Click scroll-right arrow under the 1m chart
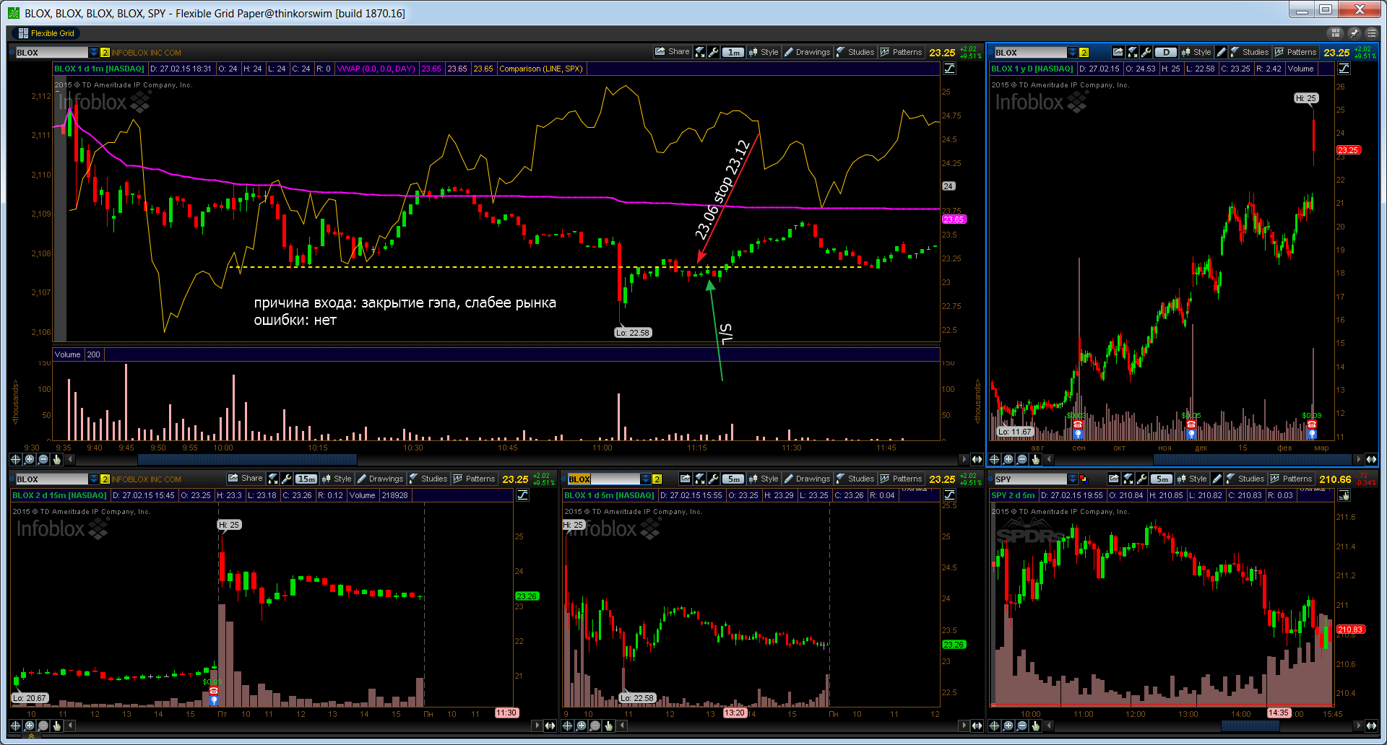 (964, 459)
